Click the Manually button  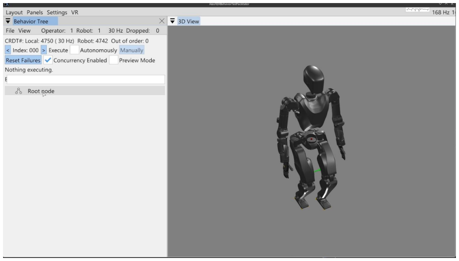pyautogui.click(x=132, y=50)
